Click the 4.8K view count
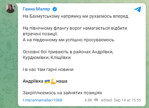The width and height of the screenshot is (149, 108). tap(88, 100)
